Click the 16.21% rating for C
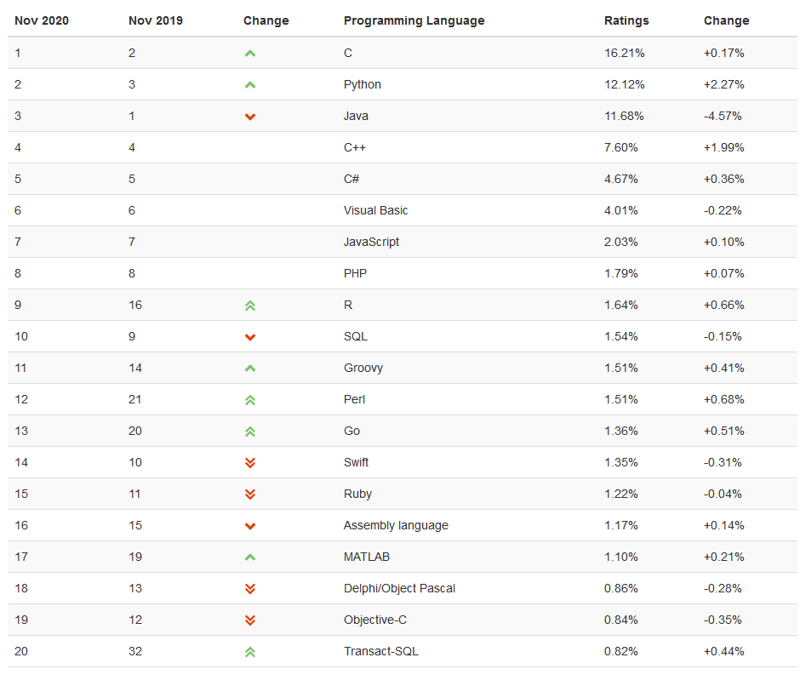The image size is (800, 686). (625, 53)
